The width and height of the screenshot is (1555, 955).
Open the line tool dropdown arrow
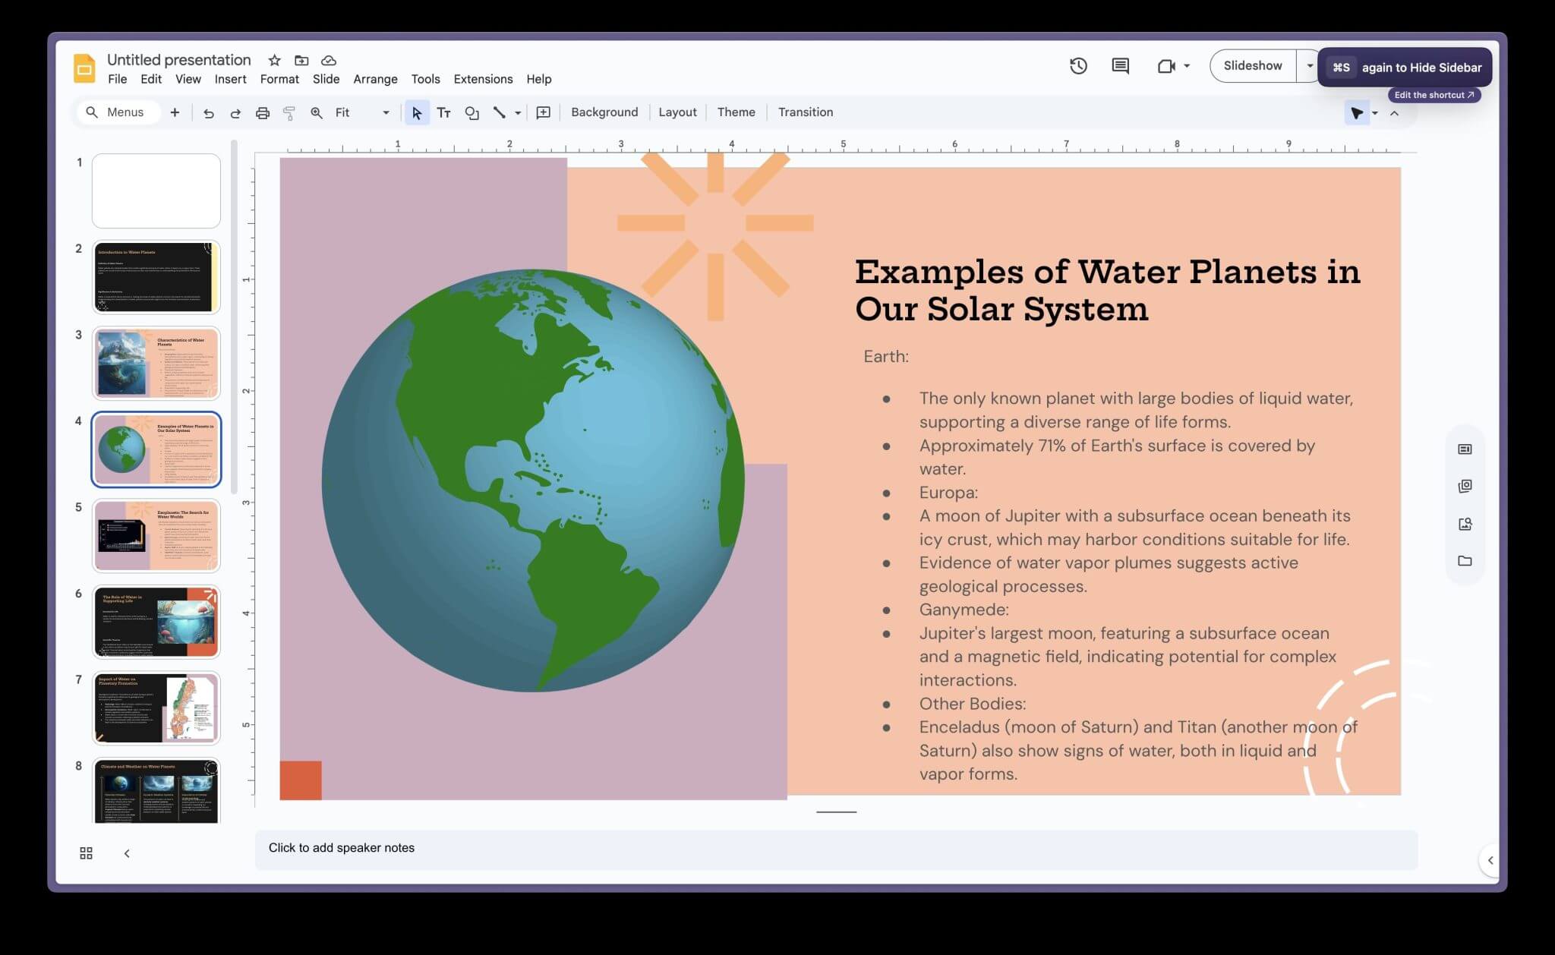coord(518,113)
